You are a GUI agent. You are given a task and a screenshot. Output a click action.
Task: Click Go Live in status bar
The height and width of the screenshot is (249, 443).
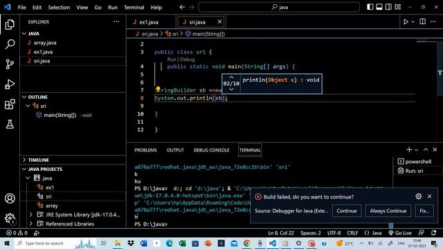coord(400,233)
